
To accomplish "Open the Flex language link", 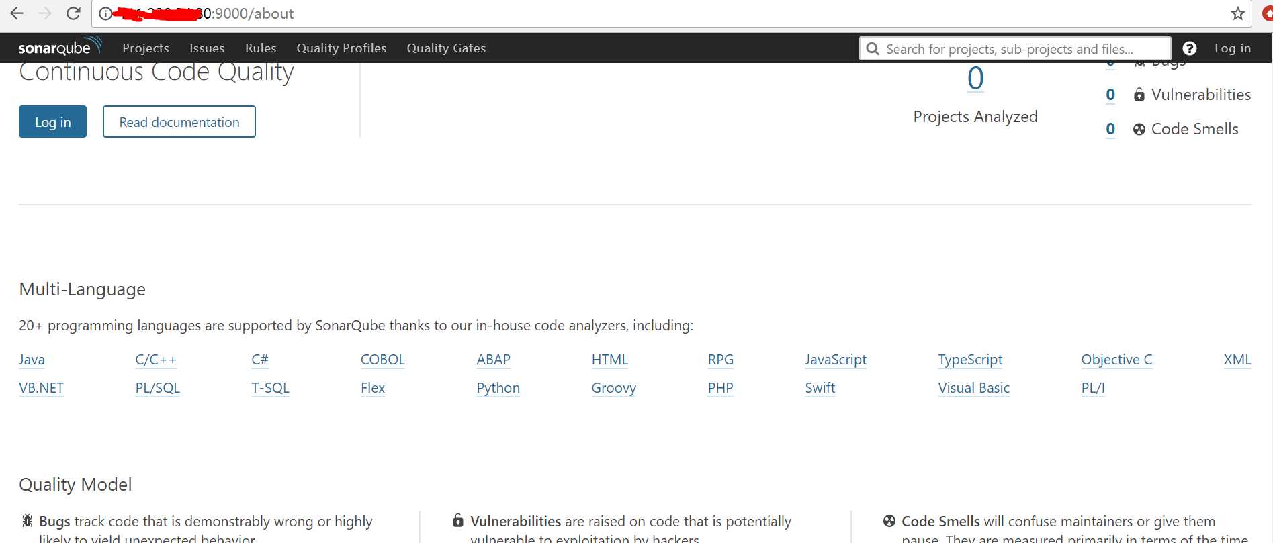I will tap(373, 388).
